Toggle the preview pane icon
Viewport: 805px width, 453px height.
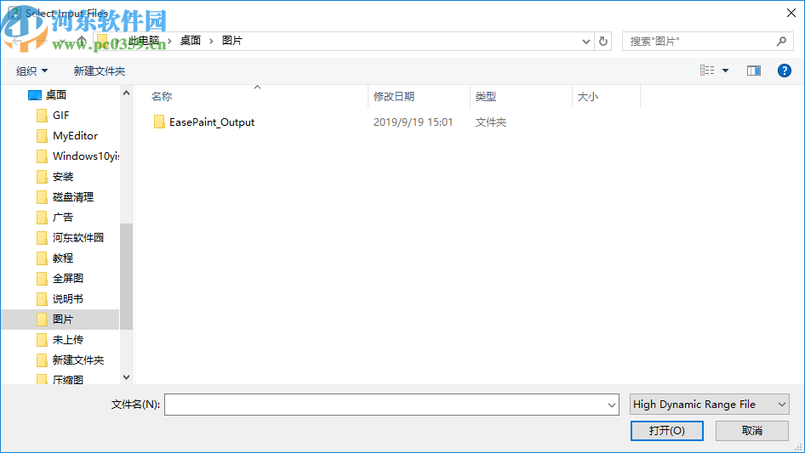coord(754,71)
